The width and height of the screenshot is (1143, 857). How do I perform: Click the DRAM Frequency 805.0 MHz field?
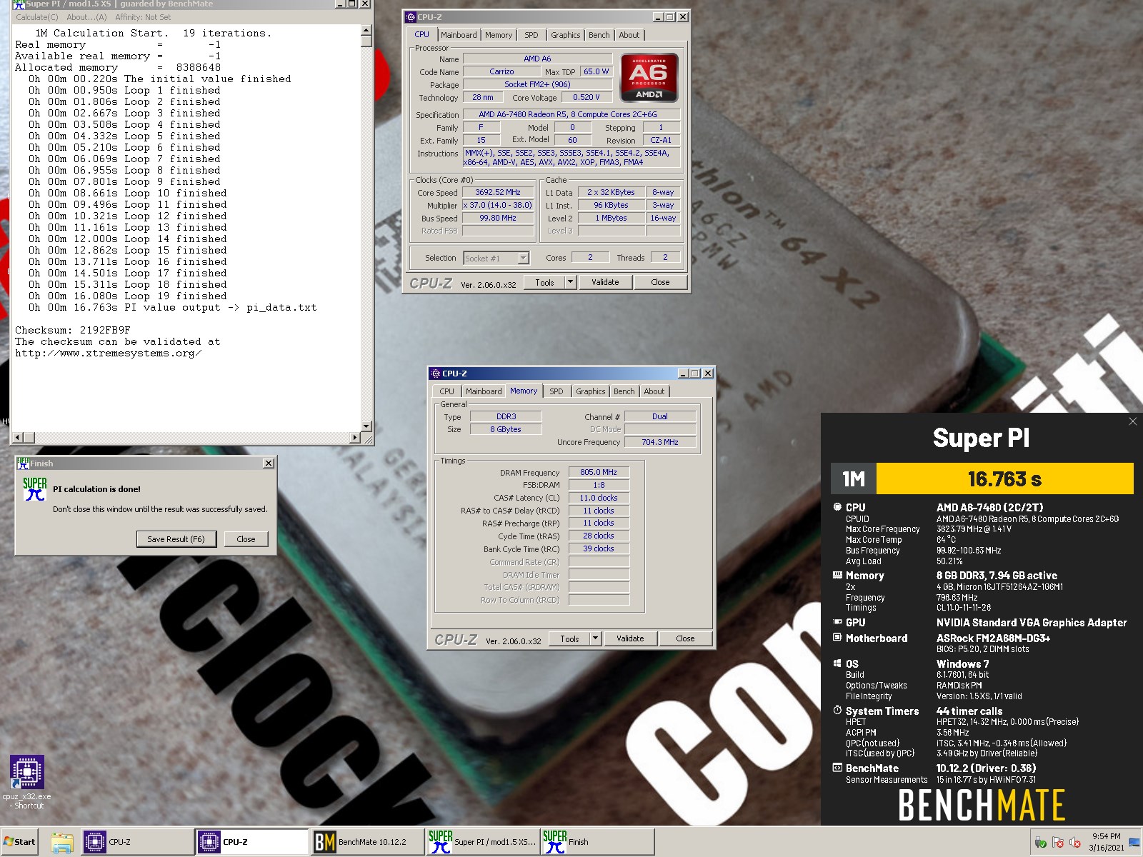(599, 472)
